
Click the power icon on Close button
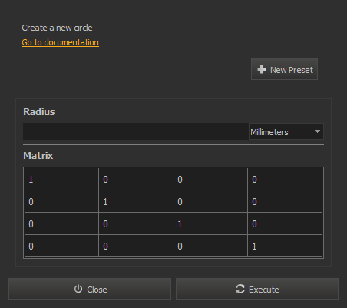[78, 289]
